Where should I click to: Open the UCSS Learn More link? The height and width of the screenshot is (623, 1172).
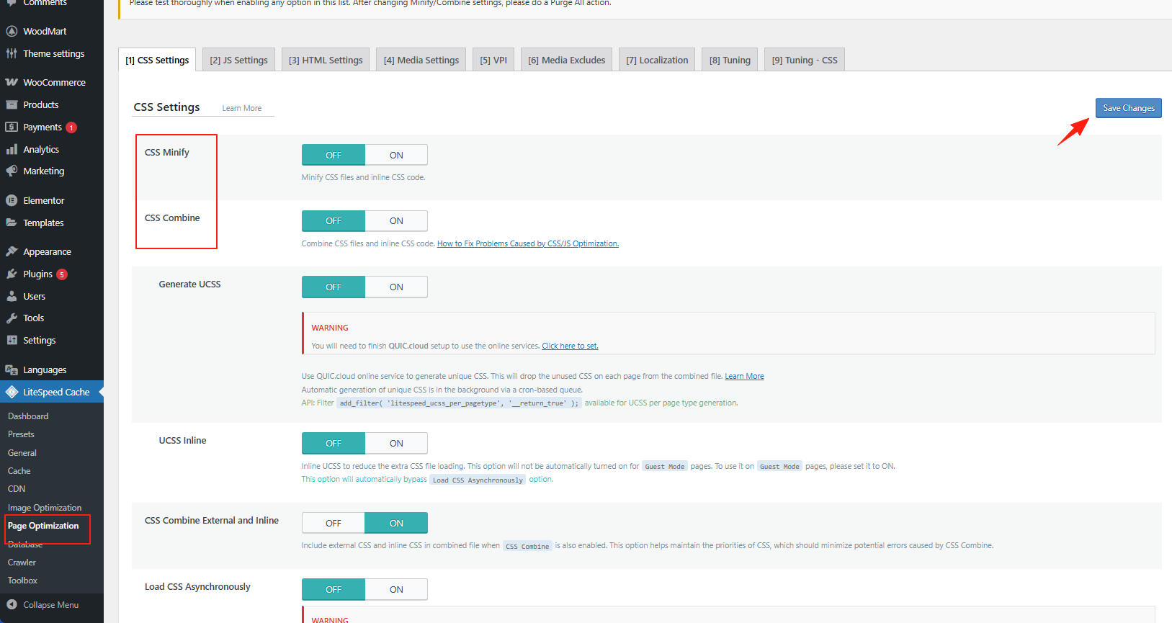[744, 376]
